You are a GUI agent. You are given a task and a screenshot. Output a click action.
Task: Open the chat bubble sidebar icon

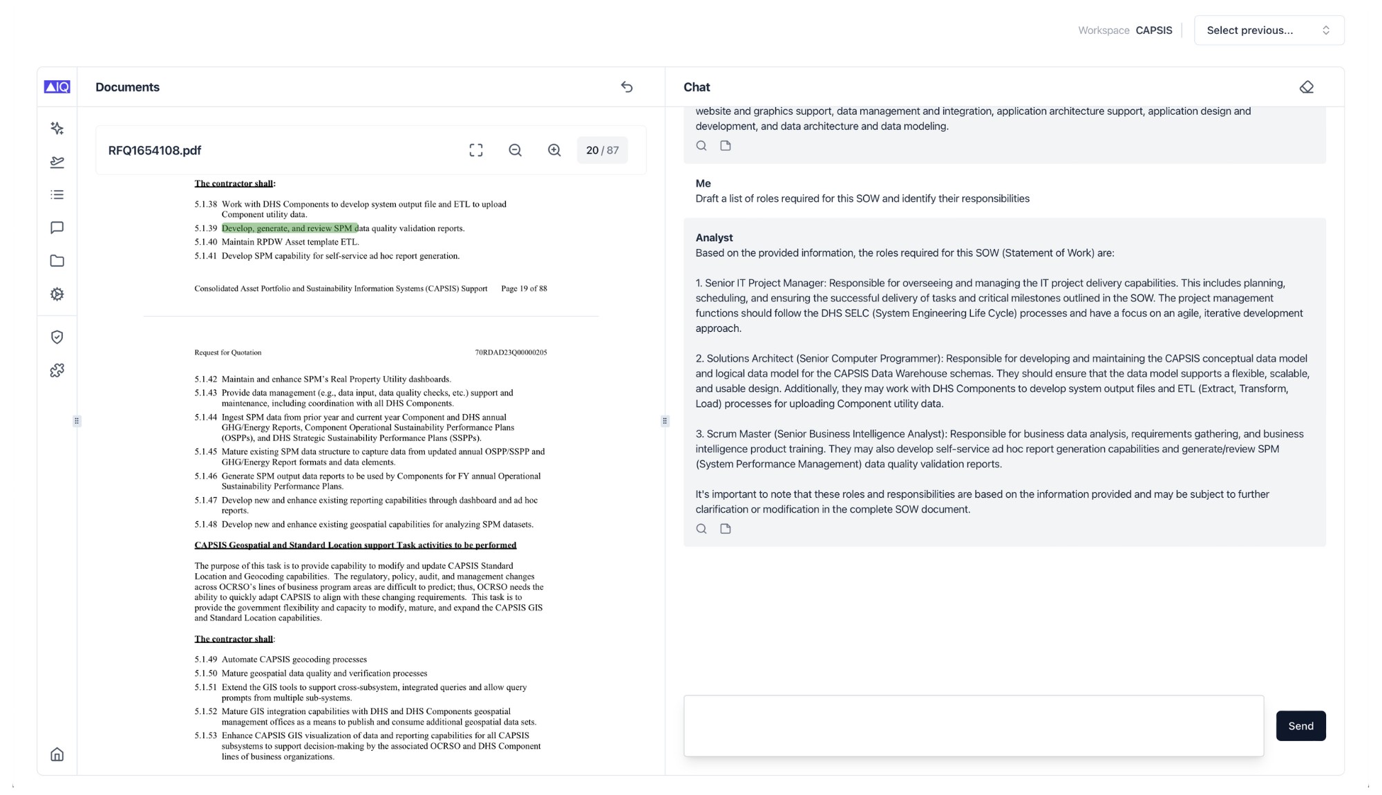(57, 227)
